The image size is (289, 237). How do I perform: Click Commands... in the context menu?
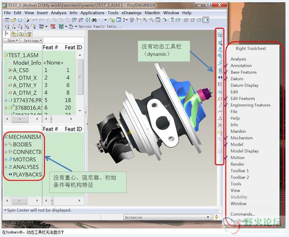243,214
